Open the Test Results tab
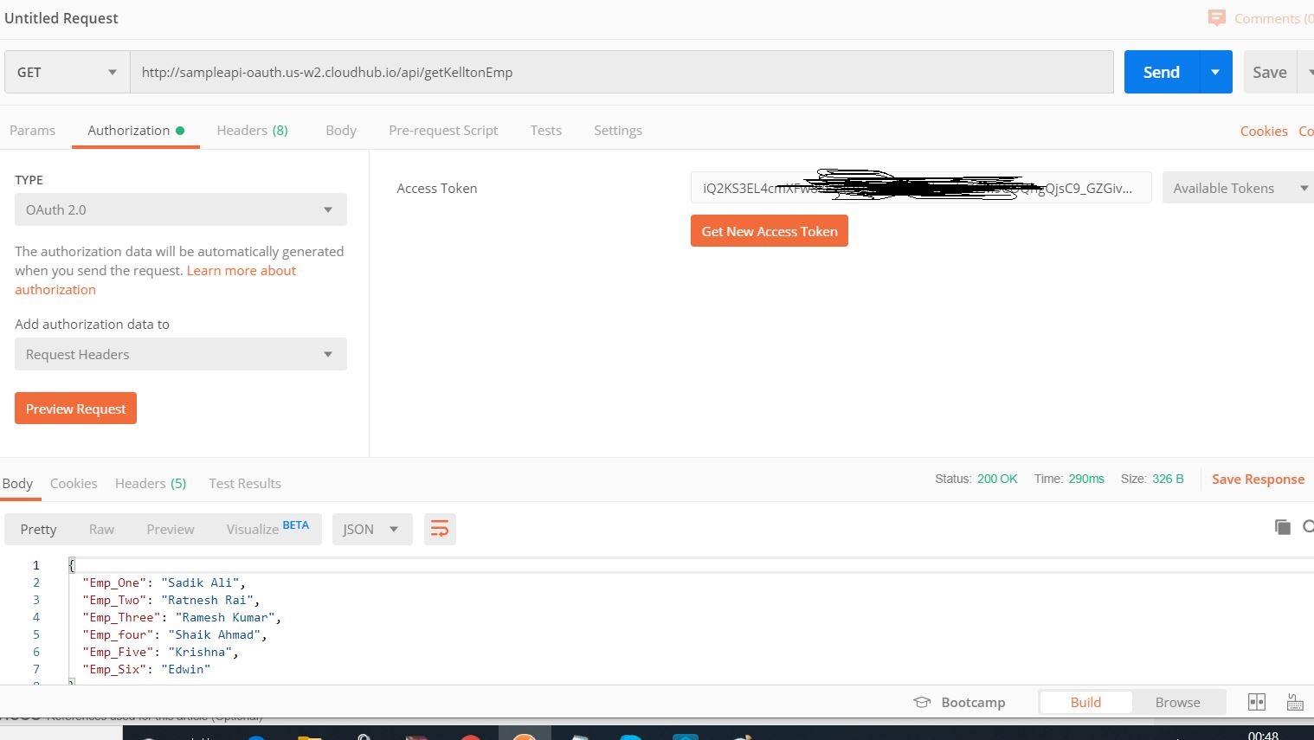Image resolution: width=1314 pixels, height=740 pixels. 244,483
